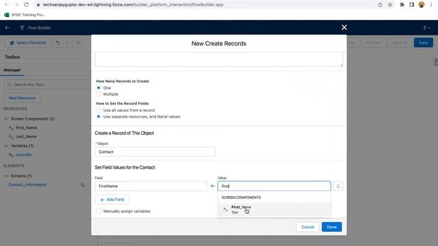Click the Save button in Flow Builder
Viewport: 438px width, 246px height.
423,42
